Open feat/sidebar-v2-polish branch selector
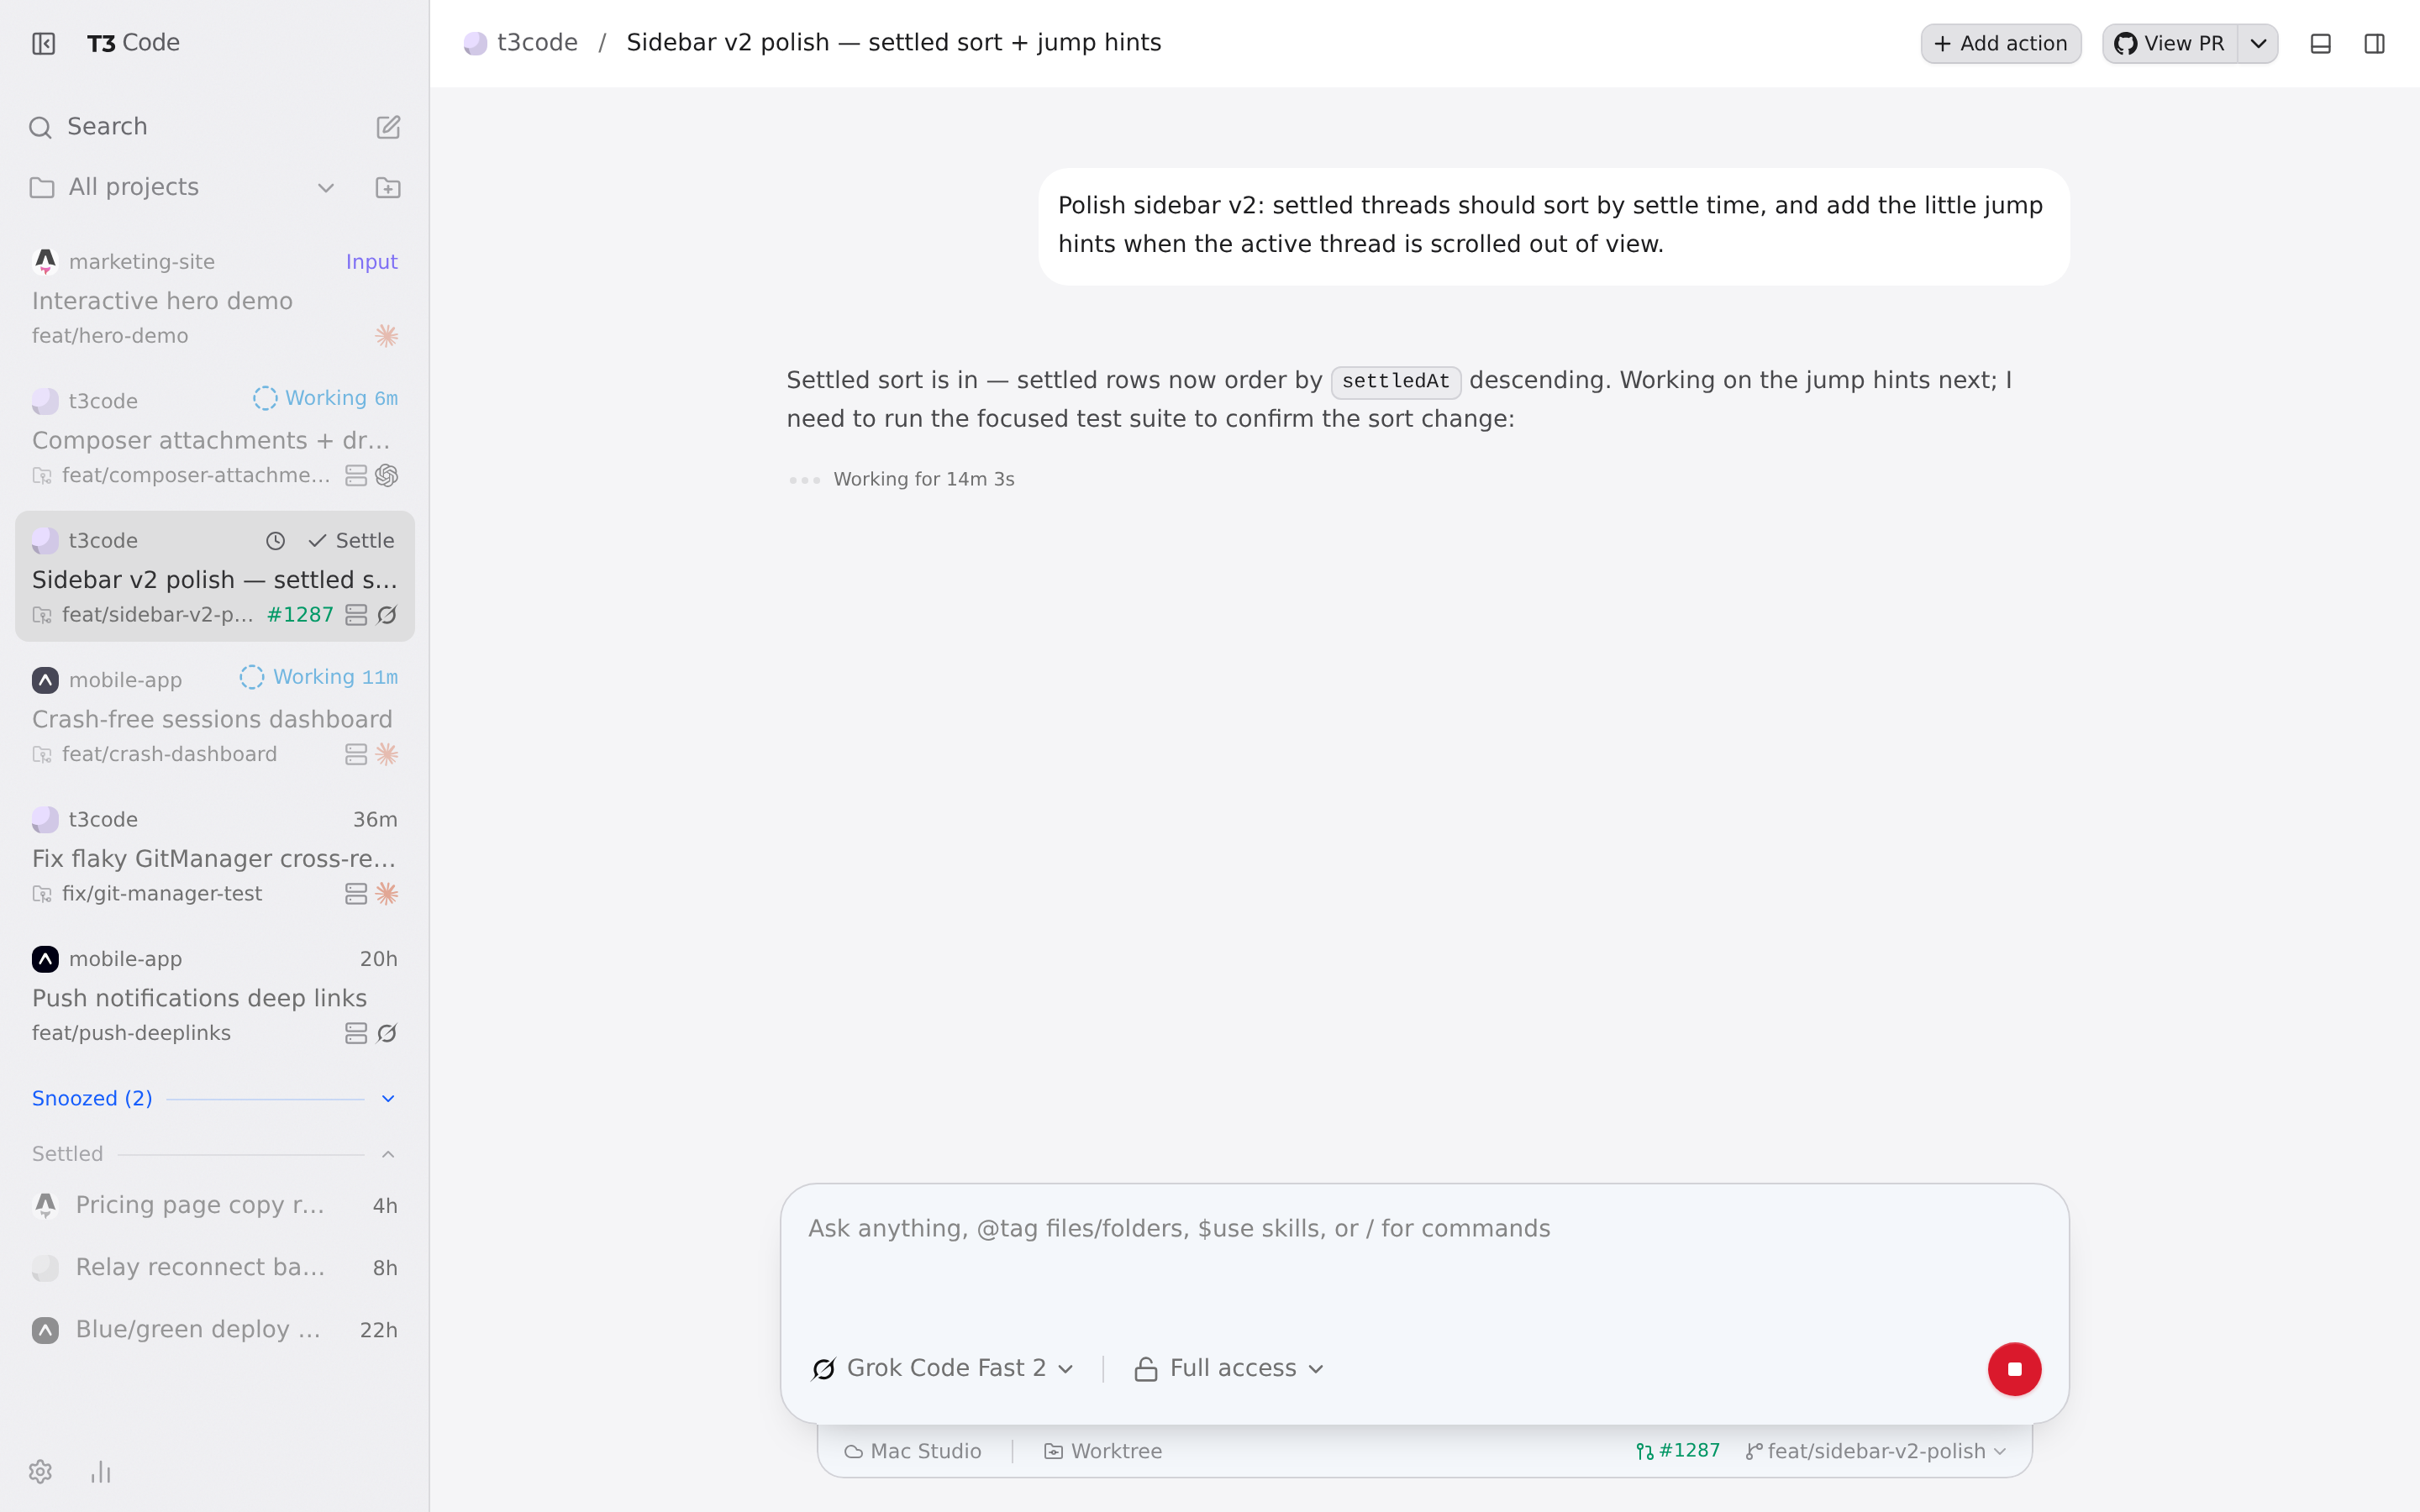Image resolution: width=2420 pixels, height=1512 pixels. (x=1876, y=1452)
